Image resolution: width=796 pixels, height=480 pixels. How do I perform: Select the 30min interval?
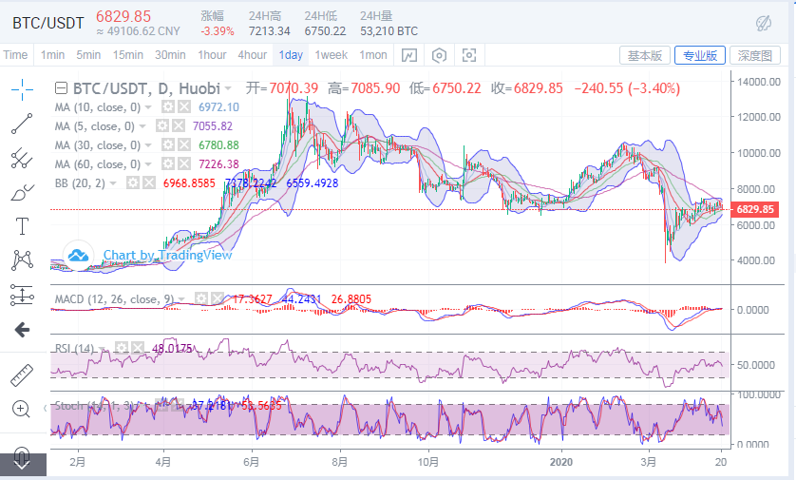click(x=170, y=55)
